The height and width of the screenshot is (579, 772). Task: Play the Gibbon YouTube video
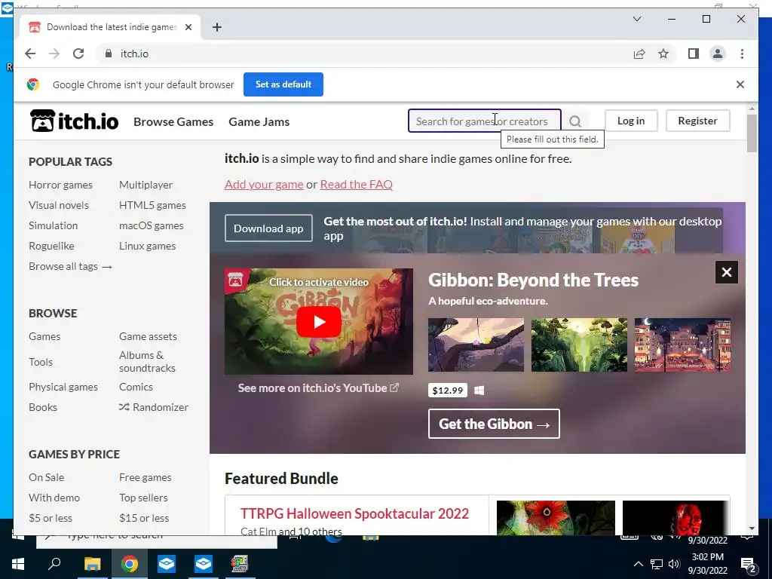[319, 322]
